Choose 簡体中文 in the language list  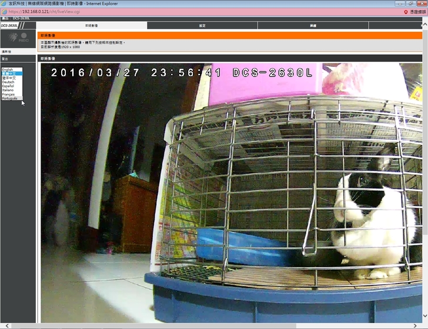point(12,78)
